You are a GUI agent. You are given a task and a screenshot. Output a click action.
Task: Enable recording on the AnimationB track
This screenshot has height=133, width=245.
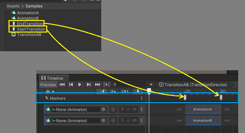tap(113, 120)
